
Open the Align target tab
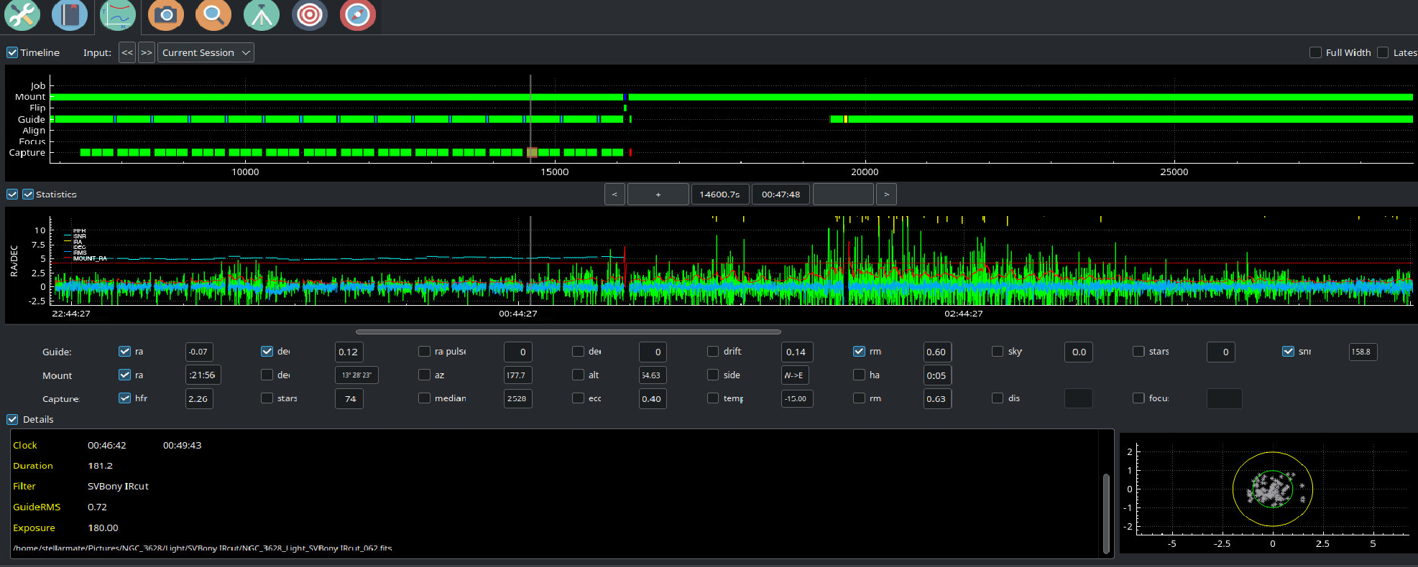point(310,15)
